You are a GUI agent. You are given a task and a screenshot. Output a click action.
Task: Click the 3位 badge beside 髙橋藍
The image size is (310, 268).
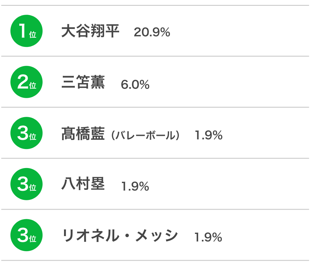26,133
